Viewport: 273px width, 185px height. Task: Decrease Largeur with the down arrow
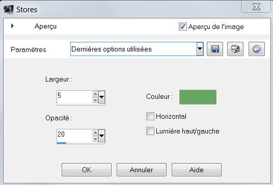pos(95,100)
